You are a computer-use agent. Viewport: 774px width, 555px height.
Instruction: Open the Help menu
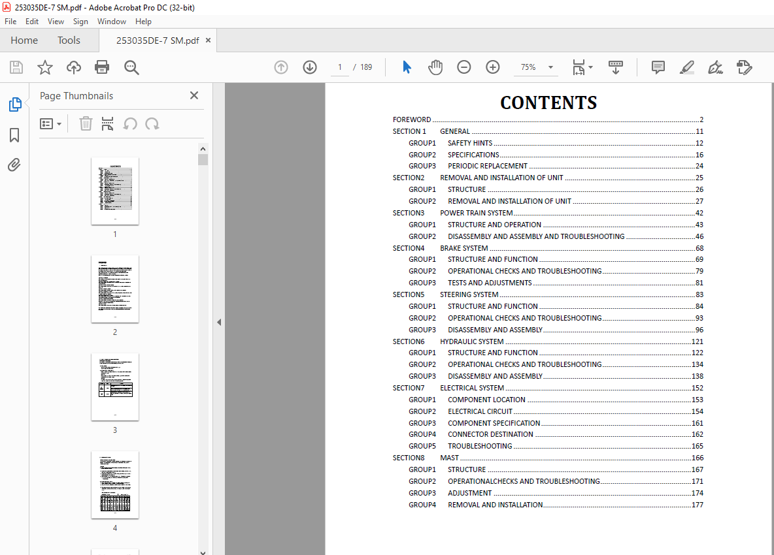pos(143,21)
